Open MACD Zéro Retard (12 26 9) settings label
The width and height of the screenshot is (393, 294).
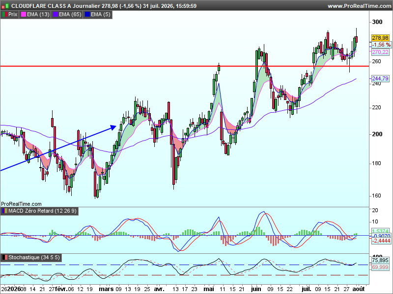click(x=42, y=211)
